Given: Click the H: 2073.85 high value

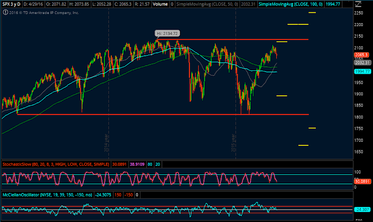Looking at the screenshot, I should tap(79, 4).
